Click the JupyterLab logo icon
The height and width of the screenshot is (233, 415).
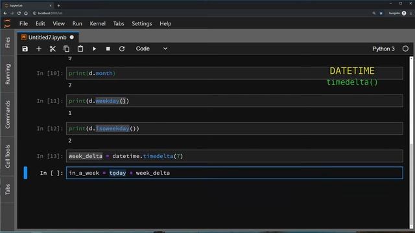pyautogui.click(x=7, y=23)
